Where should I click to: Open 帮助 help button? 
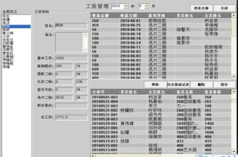pyautogui.click(x=155, y=84)
